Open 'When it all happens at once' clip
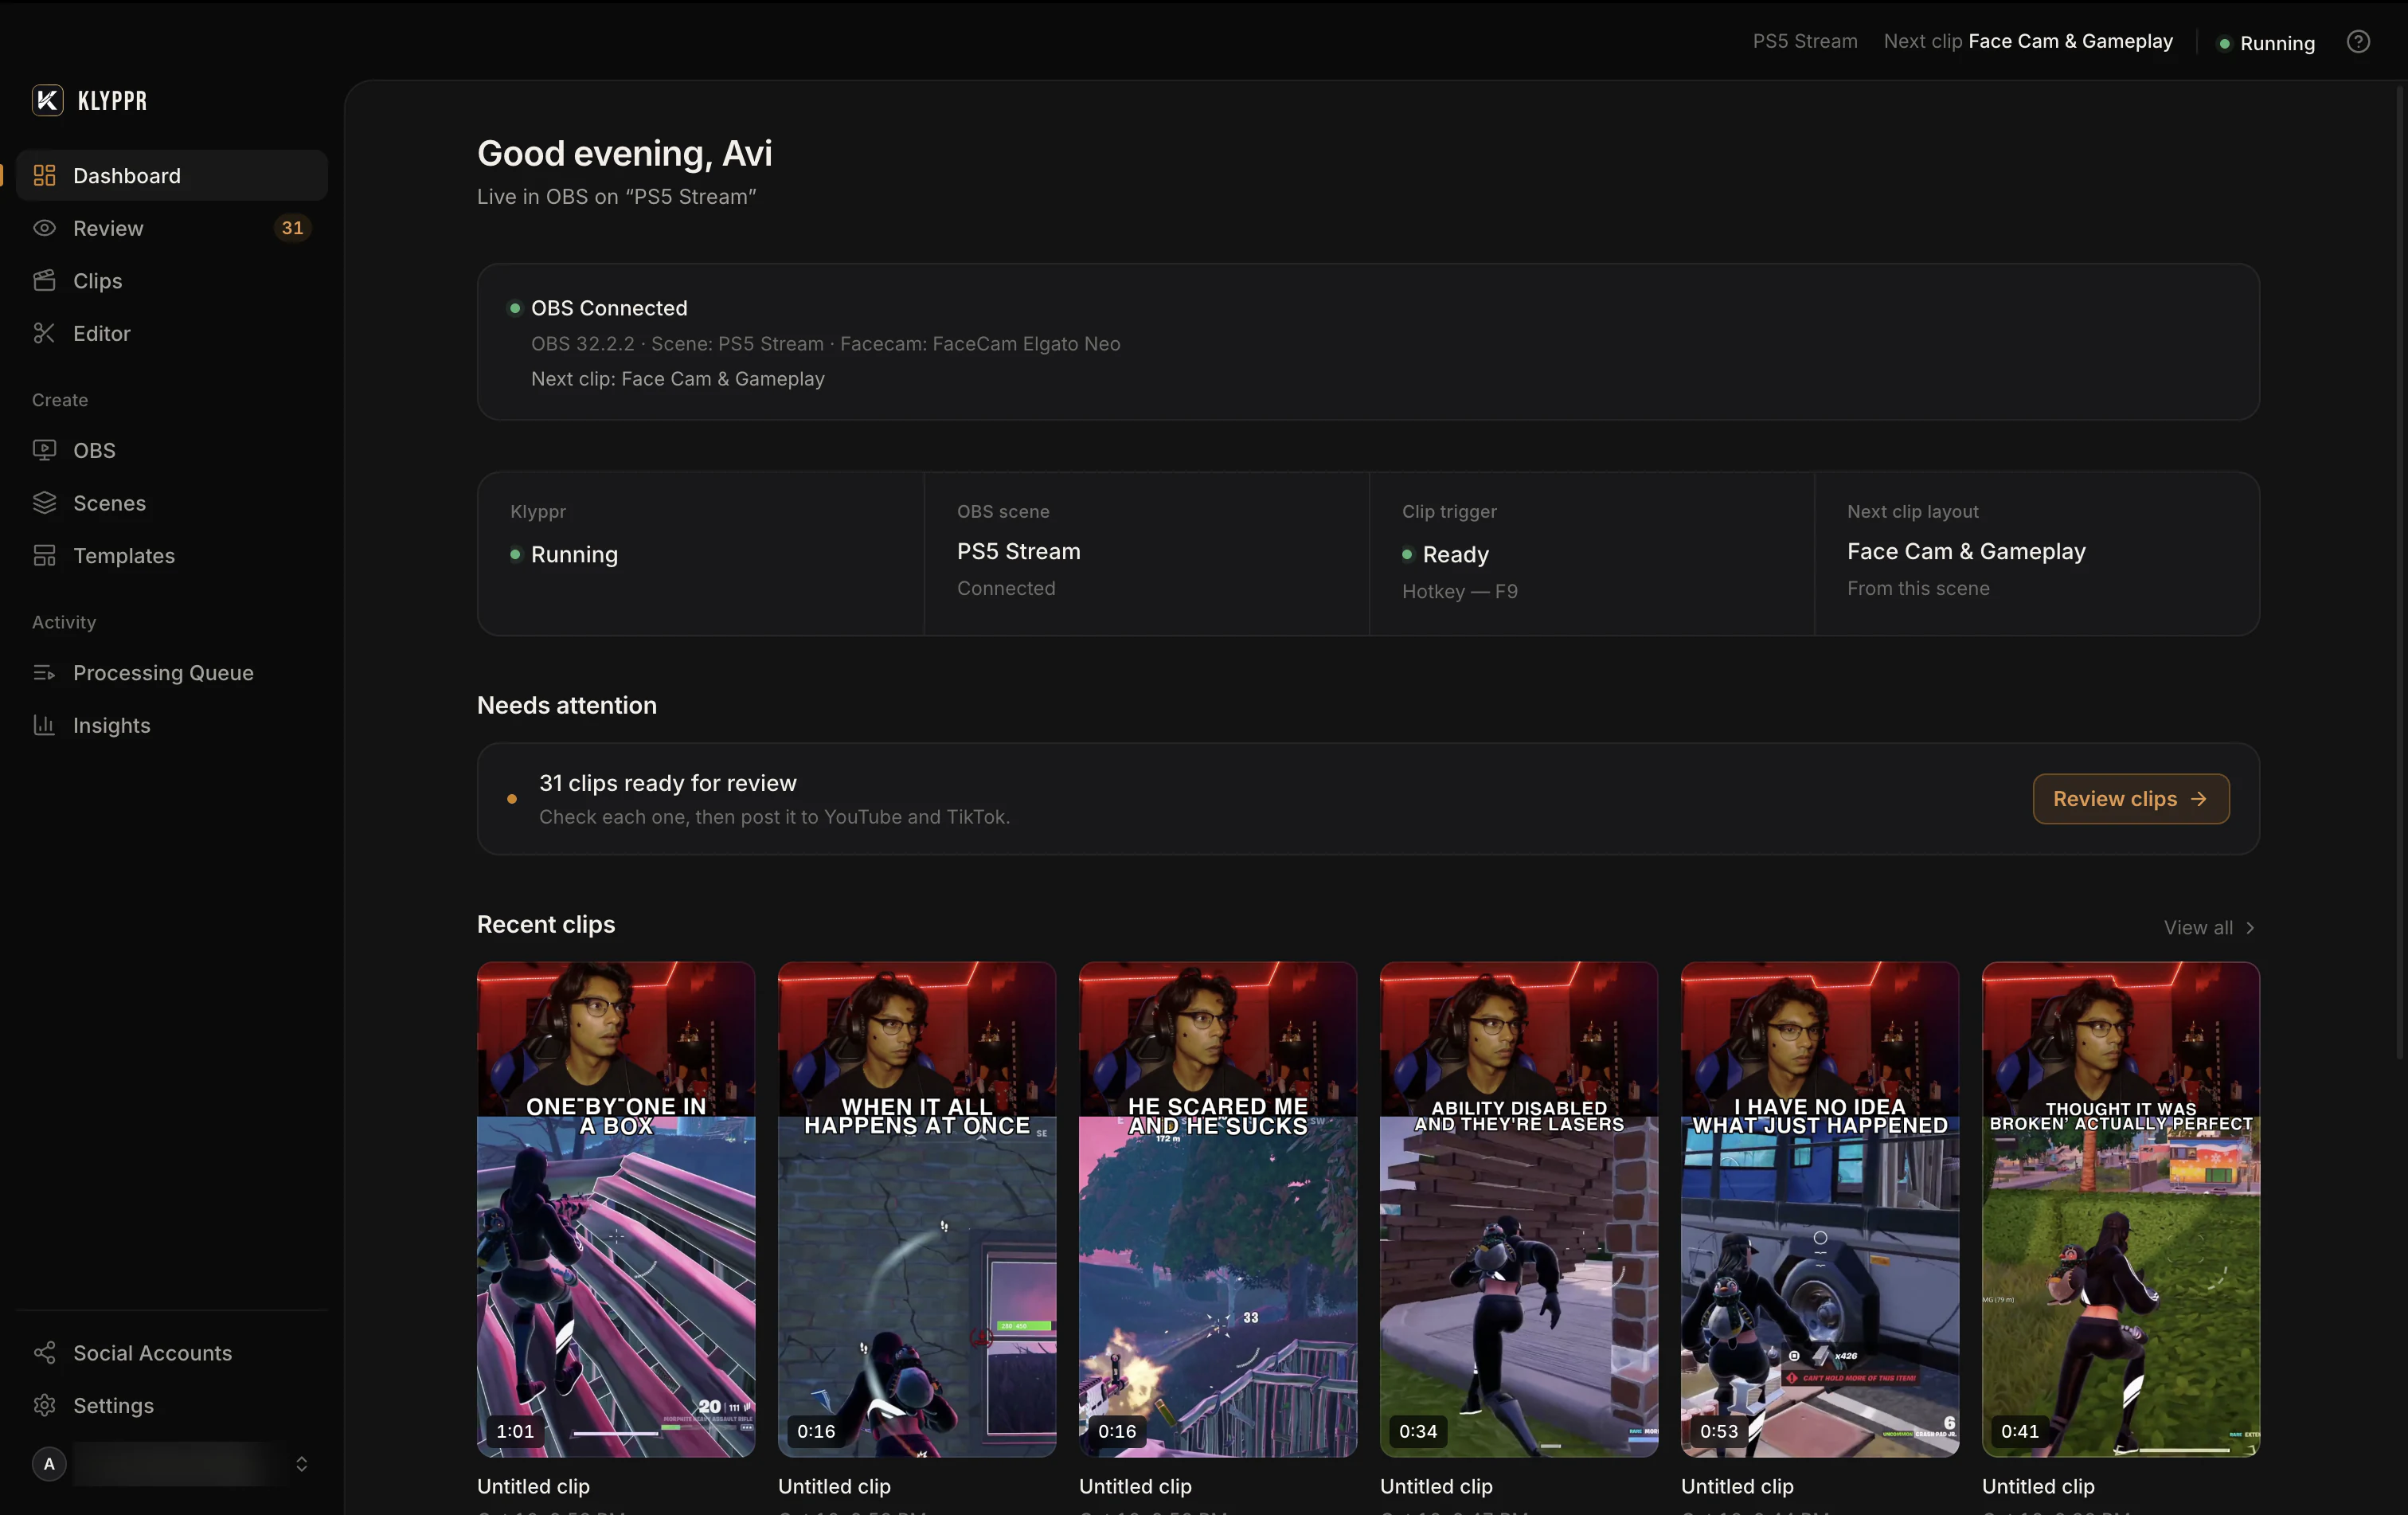Image resolution: width=2408 pixels, height=1515 pixels. click(x=917, y=1209)
